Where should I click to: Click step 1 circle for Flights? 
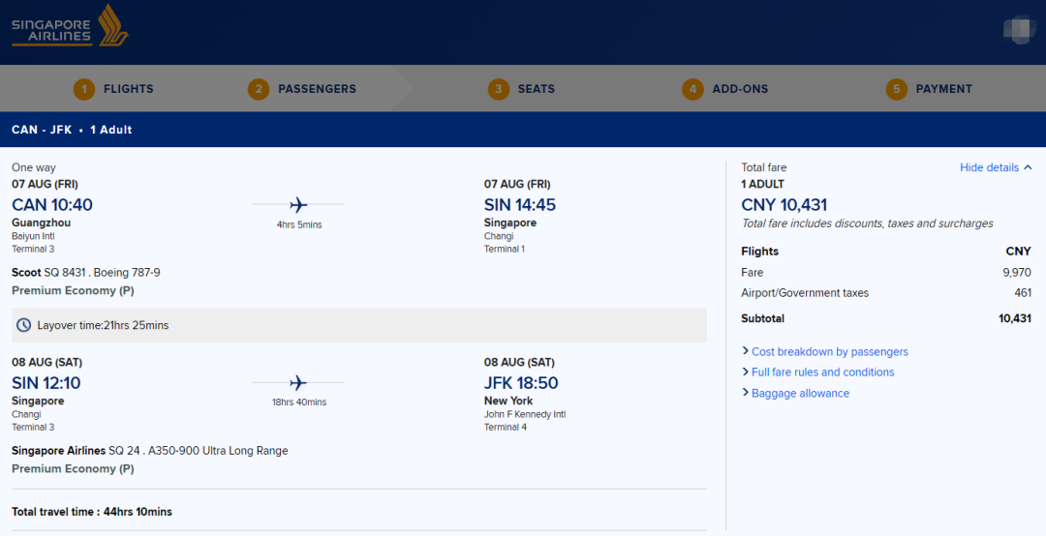click(84, 89)
